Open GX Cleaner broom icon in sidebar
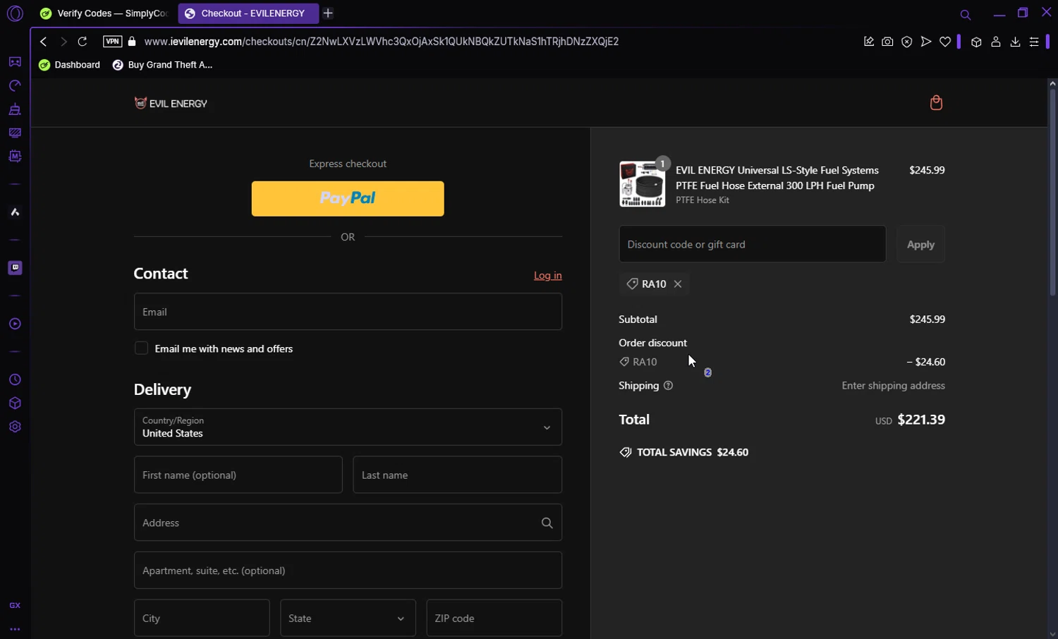 pos(15,109)
